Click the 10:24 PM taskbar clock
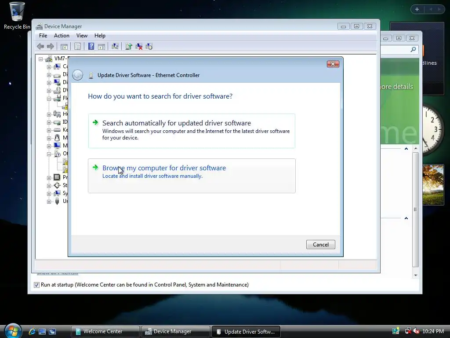Image resolution: width=450 pixels, height=338 pixels. pyautogui.click(x=433, y=331)
